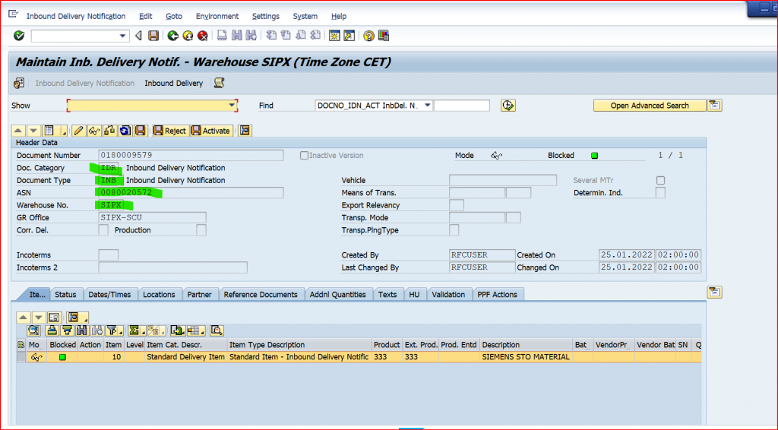Open the item switch dropdown above the item grid
Viewport: 778px width, 430px height.
point(78,318)
